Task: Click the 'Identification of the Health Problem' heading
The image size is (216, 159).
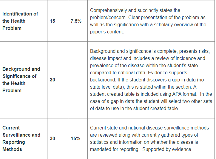Action: 20,21
